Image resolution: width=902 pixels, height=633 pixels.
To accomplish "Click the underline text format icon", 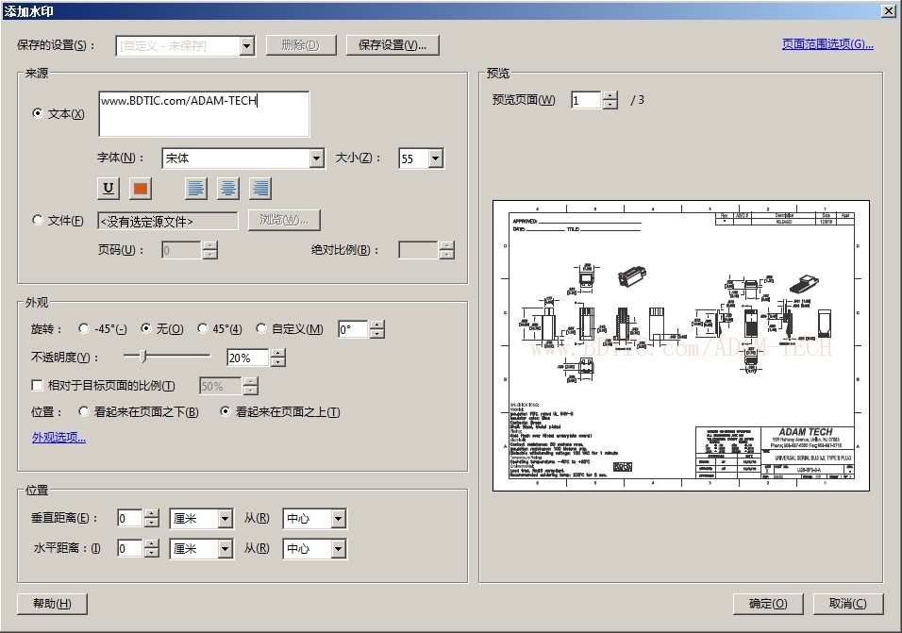I will (109, 189).
